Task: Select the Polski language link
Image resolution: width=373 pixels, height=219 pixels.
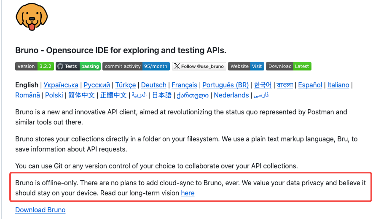Action: [x=54, y=95]
